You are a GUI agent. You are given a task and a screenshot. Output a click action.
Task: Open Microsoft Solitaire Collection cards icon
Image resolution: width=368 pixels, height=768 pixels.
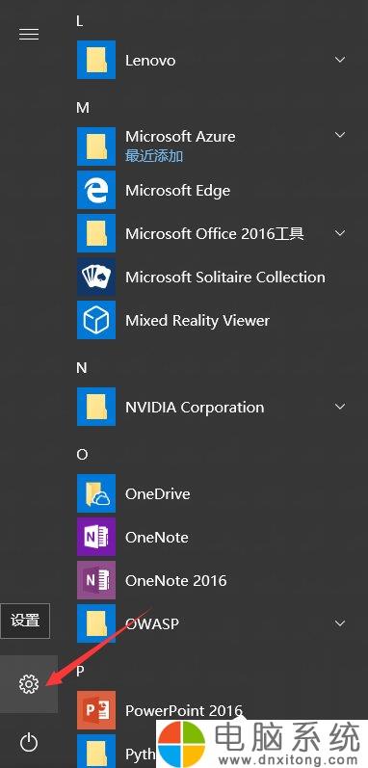point(96,277)
